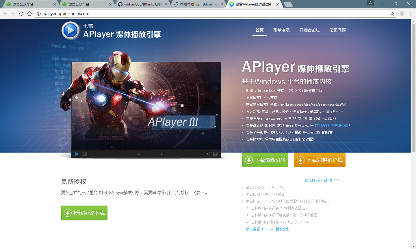Screen dimensions: 416x249
Task: Open the Chrome three-dot menu
Action: click(x=411, y=14)
